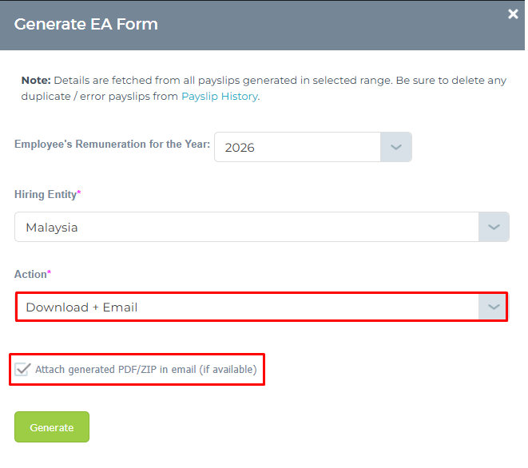The height and width of the screenshot is (468, 528).
Task: Click the Hiring Entity chevron arrow
Action: [494, 227]
